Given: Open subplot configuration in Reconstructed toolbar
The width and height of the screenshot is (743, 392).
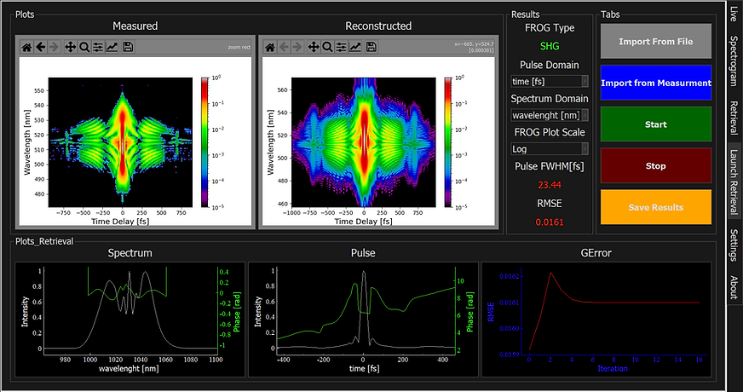Looking at the screenshot, I should coord(341,48).
